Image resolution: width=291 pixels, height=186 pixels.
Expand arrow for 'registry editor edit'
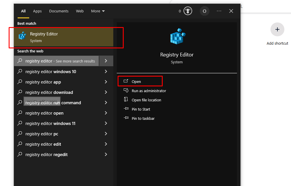106,144
